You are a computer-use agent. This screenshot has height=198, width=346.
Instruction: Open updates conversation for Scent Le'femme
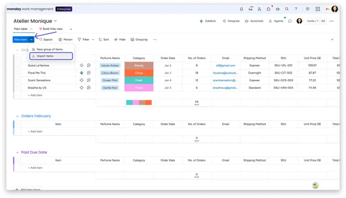[89, 65]
